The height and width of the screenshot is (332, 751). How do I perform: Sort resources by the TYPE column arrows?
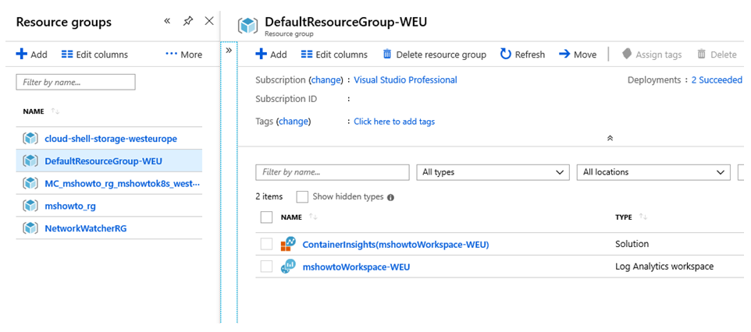click(643, 217)
